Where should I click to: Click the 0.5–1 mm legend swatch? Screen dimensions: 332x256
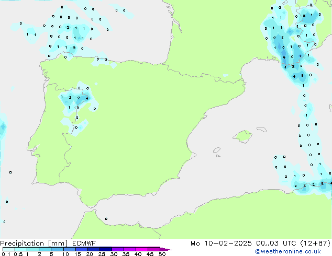(x=21, y=249)
